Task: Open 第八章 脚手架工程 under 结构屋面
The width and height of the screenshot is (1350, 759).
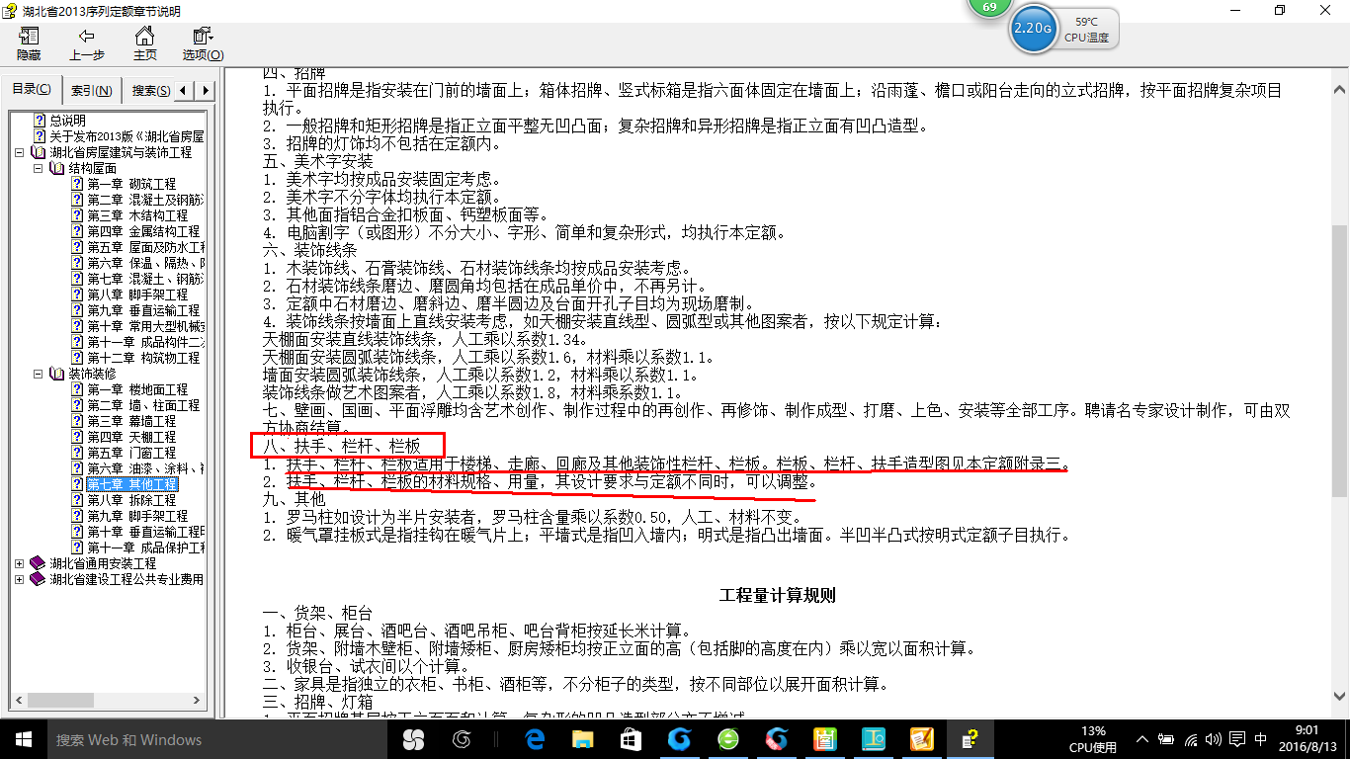Action: (137, 295)
